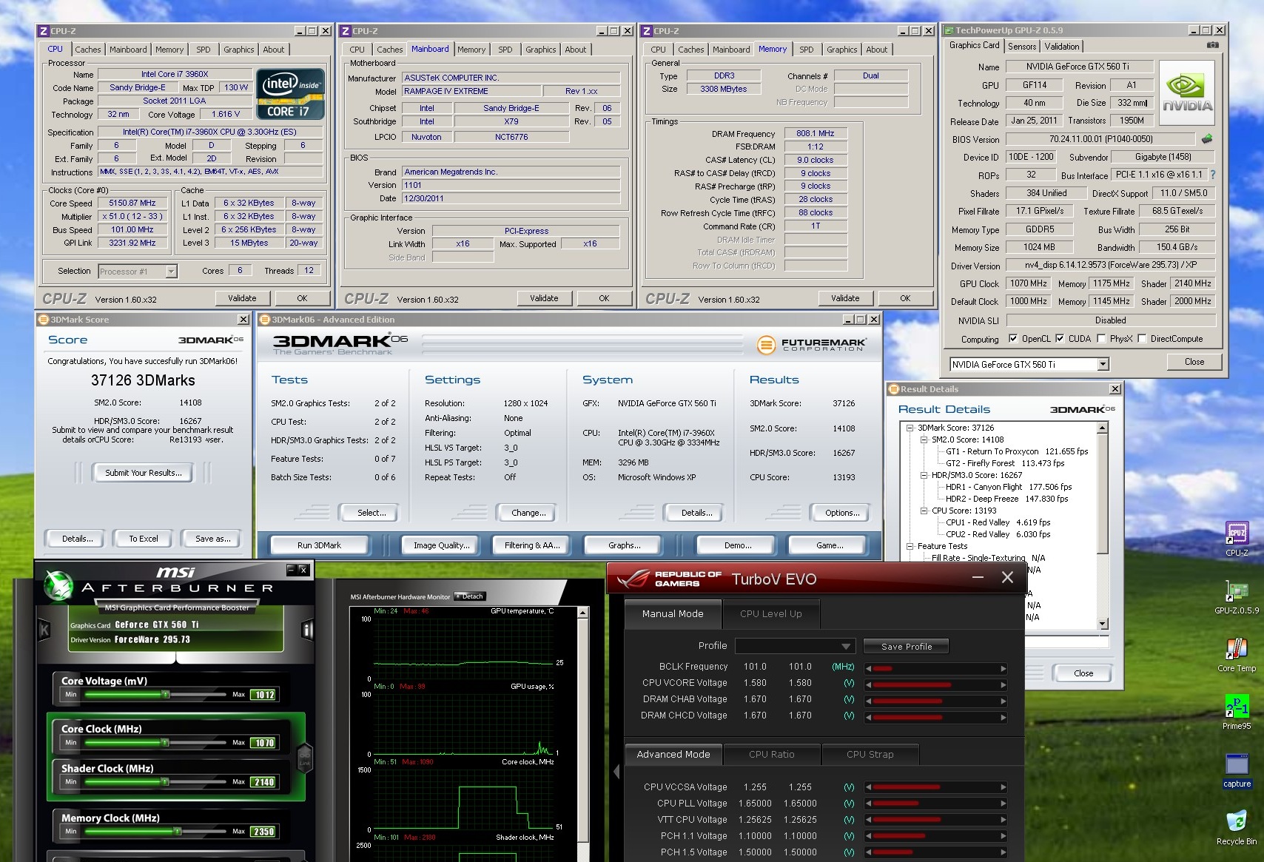Click Filtering & AA button in 3DMark06
This screenshot has height=862, width=1264.
click(531, 545)
